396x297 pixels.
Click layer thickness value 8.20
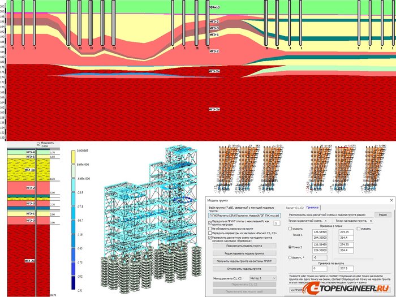pyautogui.click(x=53, y=179)
